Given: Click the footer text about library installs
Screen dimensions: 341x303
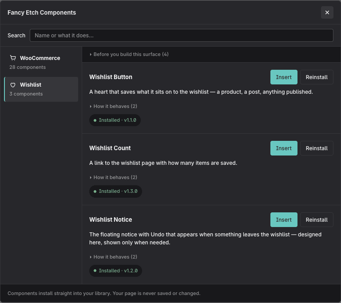Looking at the screenshot, I should [104, 293].
